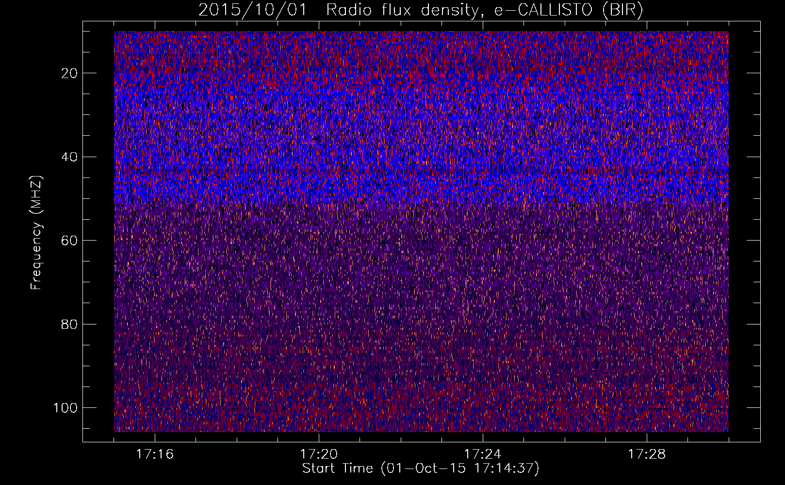Click the 40 MHz frequency tick label
Viewport: 785px width, 485px height.
[x=70, y=157]
